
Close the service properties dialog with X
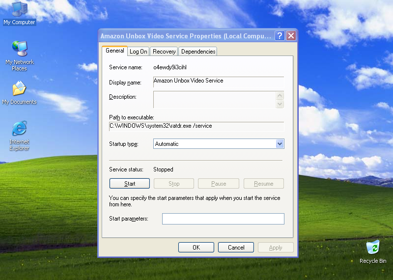291,36
